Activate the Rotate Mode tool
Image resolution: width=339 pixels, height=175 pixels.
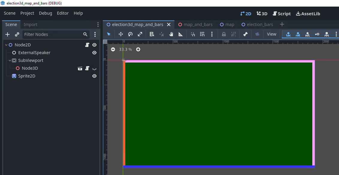[x=130, y=34]
